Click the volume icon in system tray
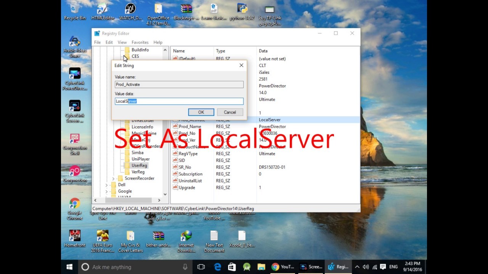 (x=366, y=267)
